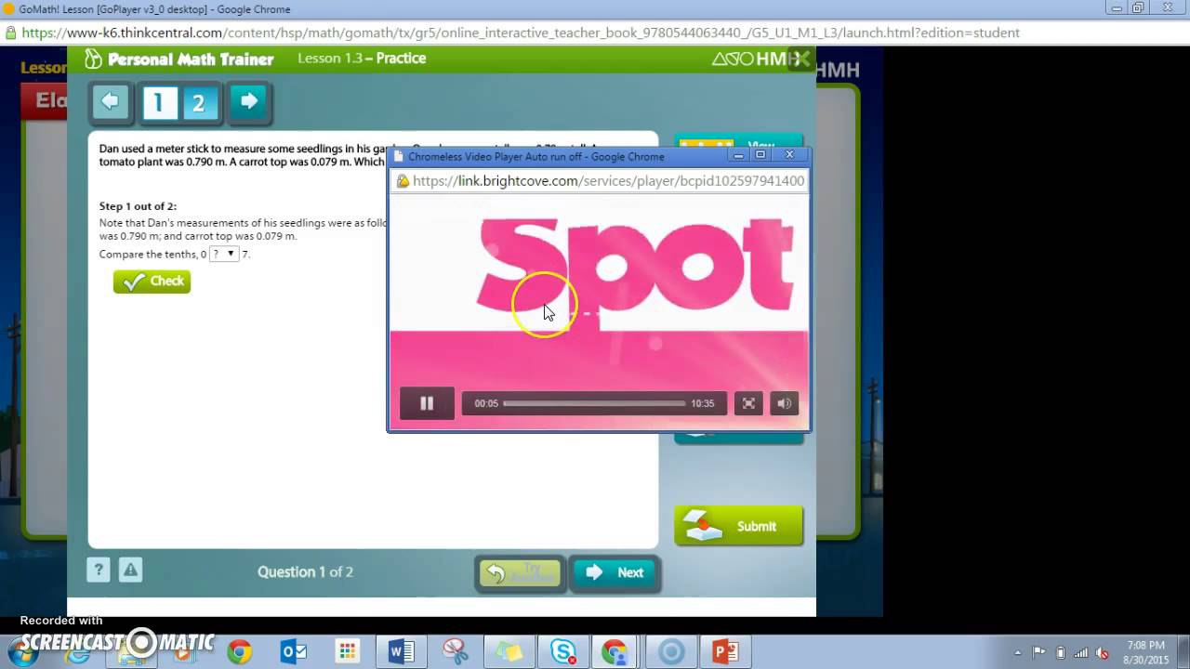
Task: Click the 'Lesson 1.3 – Practice' header text
Action: (x=362, y=59)
